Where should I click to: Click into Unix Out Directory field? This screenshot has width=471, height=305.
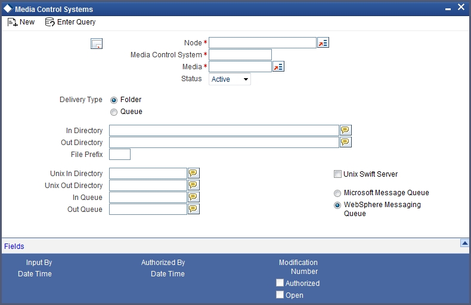point(148,185)
